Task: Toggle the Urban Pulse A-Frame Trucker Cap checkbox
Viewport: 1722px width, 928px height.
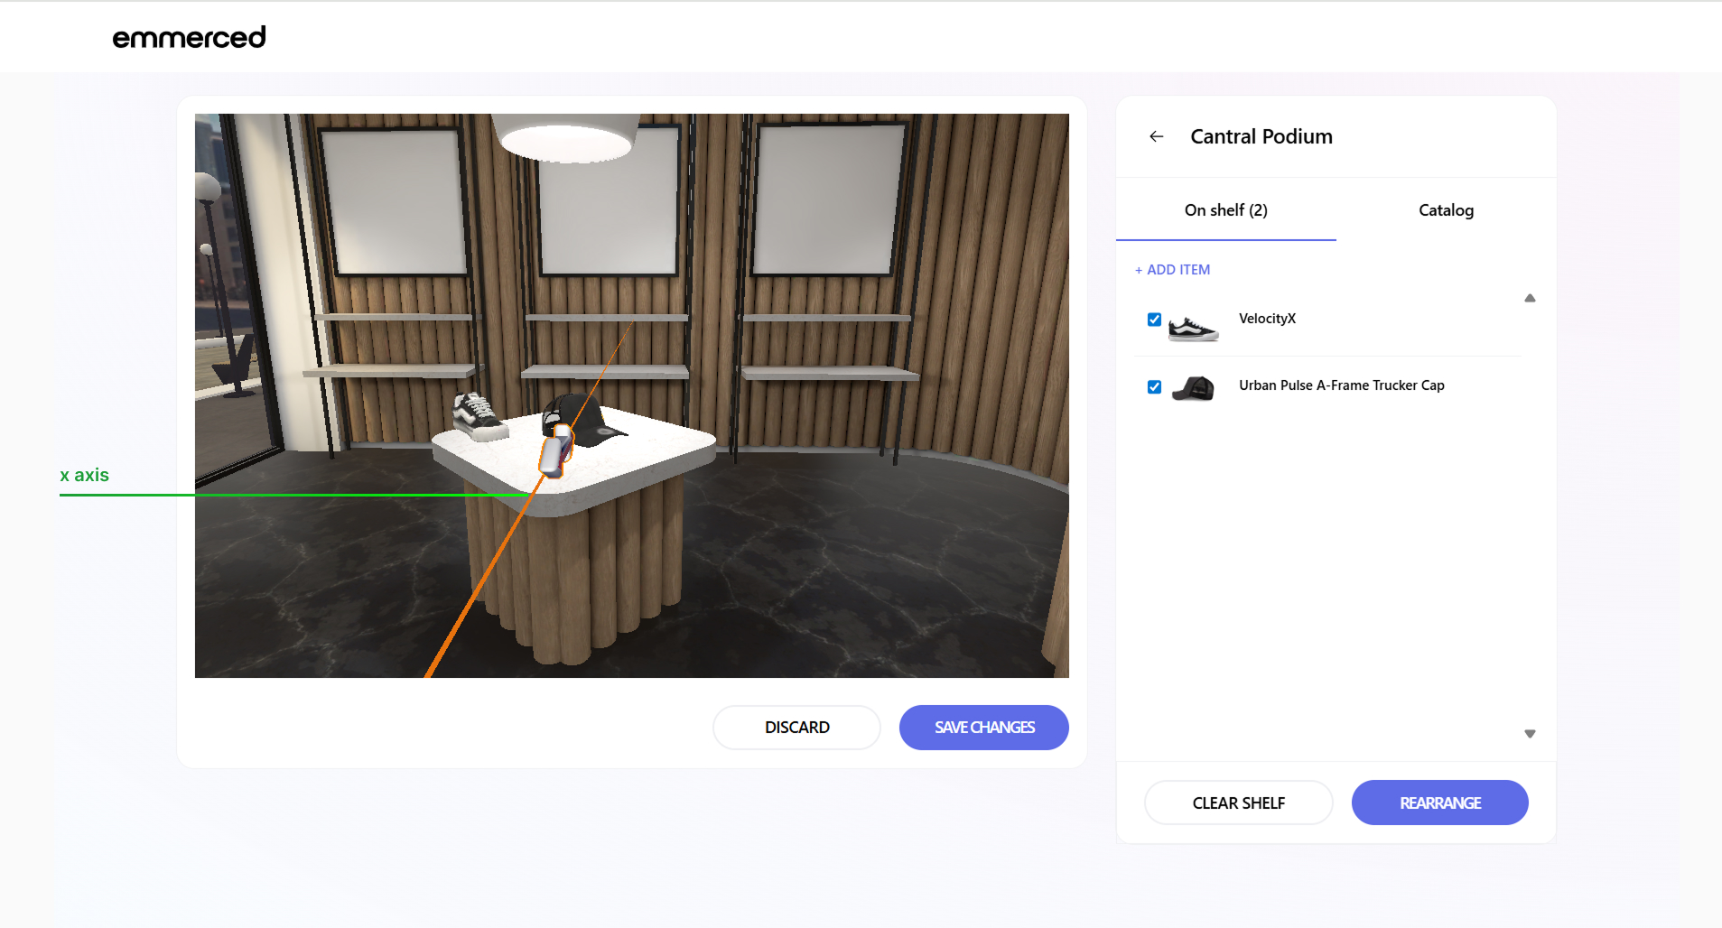Action: tap(1154, 387)
